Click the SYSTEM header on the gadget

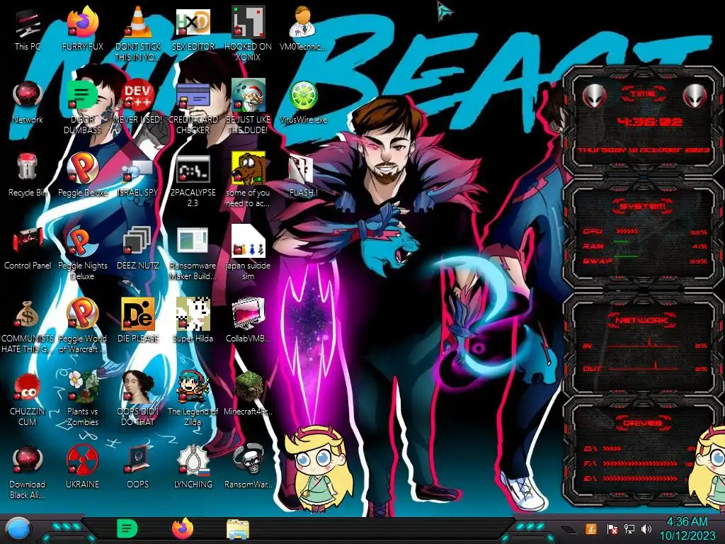pyautogui.click(x=643, y=206)
